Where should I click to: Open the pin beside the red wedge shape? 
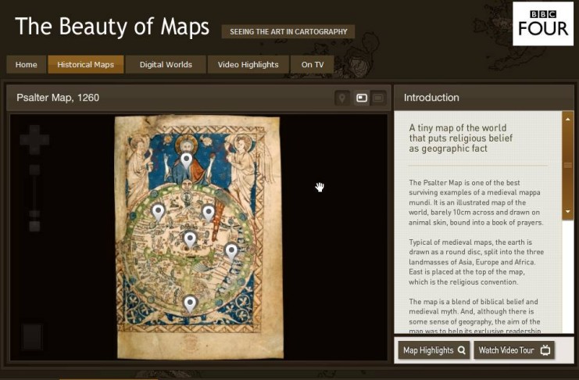click(x=209, y=213)
